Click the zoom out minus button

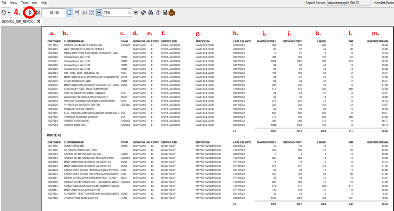(99, 13)
